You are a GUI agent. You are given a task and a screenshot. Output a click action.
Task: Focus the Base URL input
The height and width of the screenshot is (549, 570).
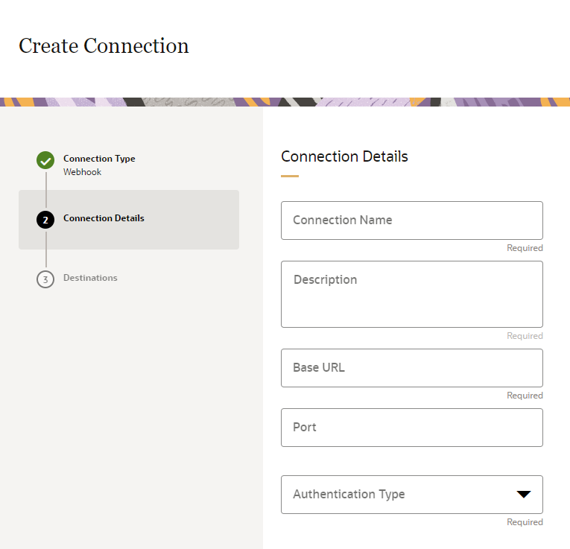[x=411, y=368]
